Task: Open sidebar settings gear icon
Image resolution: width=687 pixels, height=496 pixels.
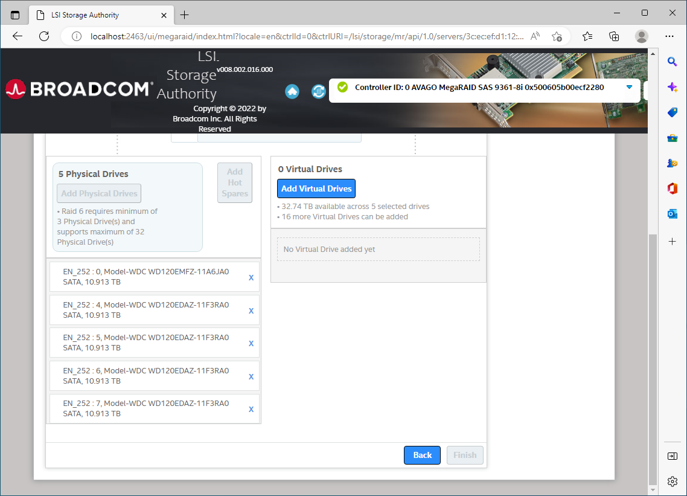Action: [672, 481]
